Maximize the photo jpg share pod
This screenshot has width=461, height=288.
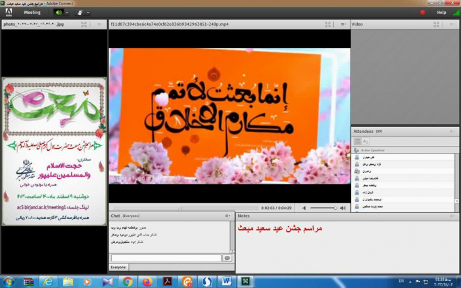pos(84,24)
